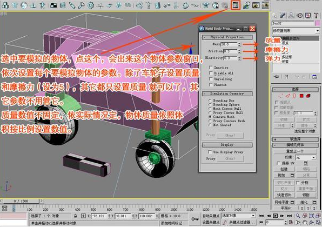Select Bounding Box simulation geometry

tap(210, 101)
